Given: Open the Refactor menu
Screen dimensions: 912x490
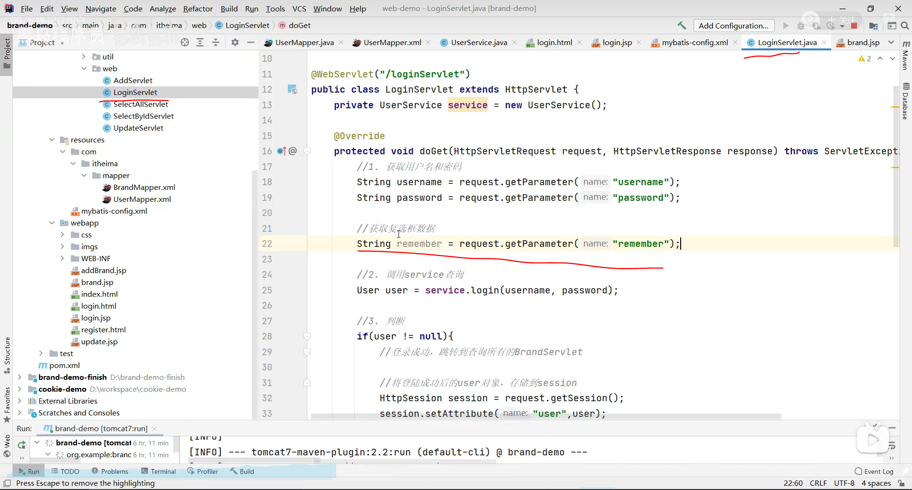Looking at the screenshot, I should pos(198,9).
